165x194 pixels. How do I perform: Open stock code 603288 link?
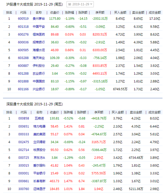23,58
